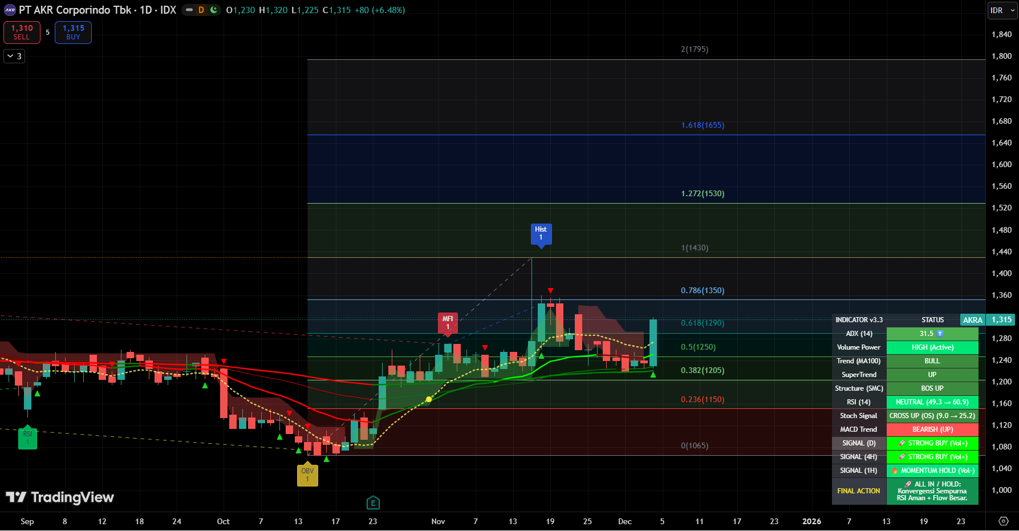Click the orange D delayed-data icon
Viewport: 1019px width, 531px height.
(201, 10)
